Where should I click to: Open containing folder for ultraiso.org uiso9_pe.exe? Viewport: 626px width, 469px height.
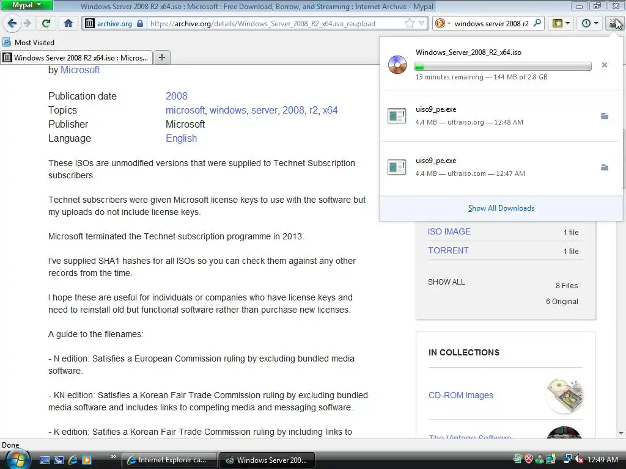click(605, 116)
